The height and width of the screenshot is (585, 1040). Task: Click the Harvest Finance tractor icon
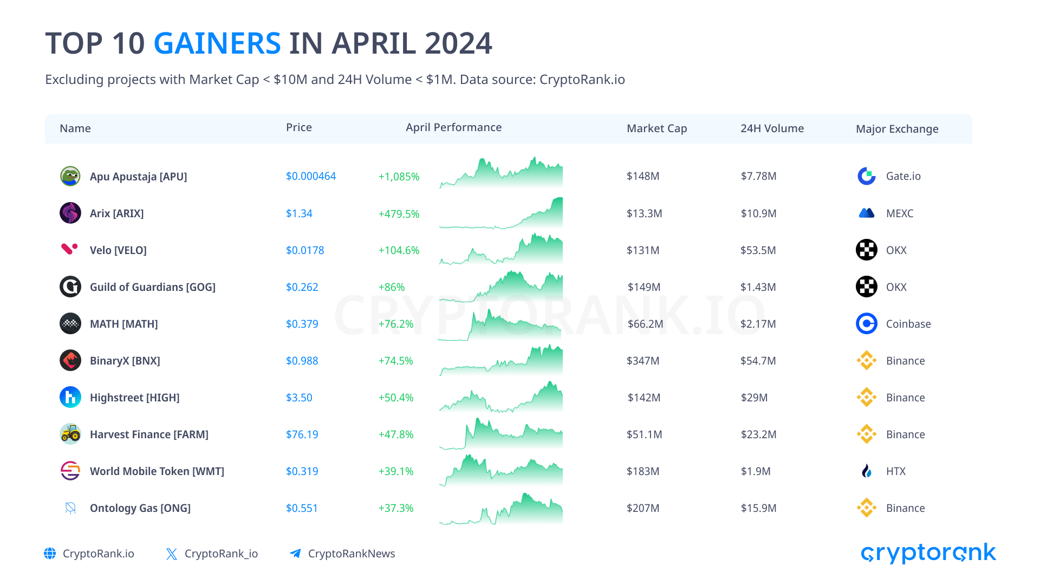point(70,434)
